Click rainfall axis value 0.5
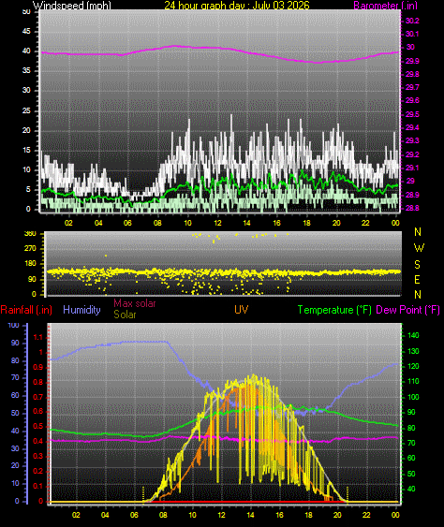The height and width of the screenshot is (527, 444). (x=38, y=426)
